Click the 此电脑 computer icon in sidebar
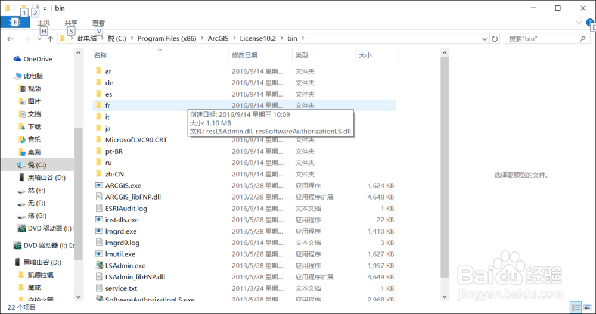The image size is (596, 314). click(17, 76)
